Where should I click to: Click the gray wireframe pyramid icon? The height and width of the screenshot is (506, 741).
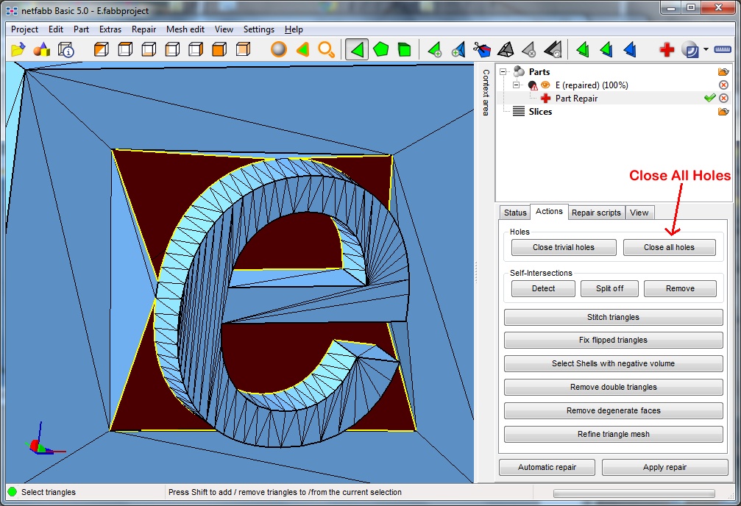tap(506, 49)
